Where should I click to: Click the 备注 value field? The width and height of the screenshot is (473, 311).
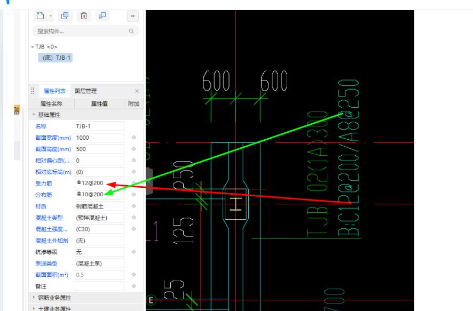click(99, 286)
